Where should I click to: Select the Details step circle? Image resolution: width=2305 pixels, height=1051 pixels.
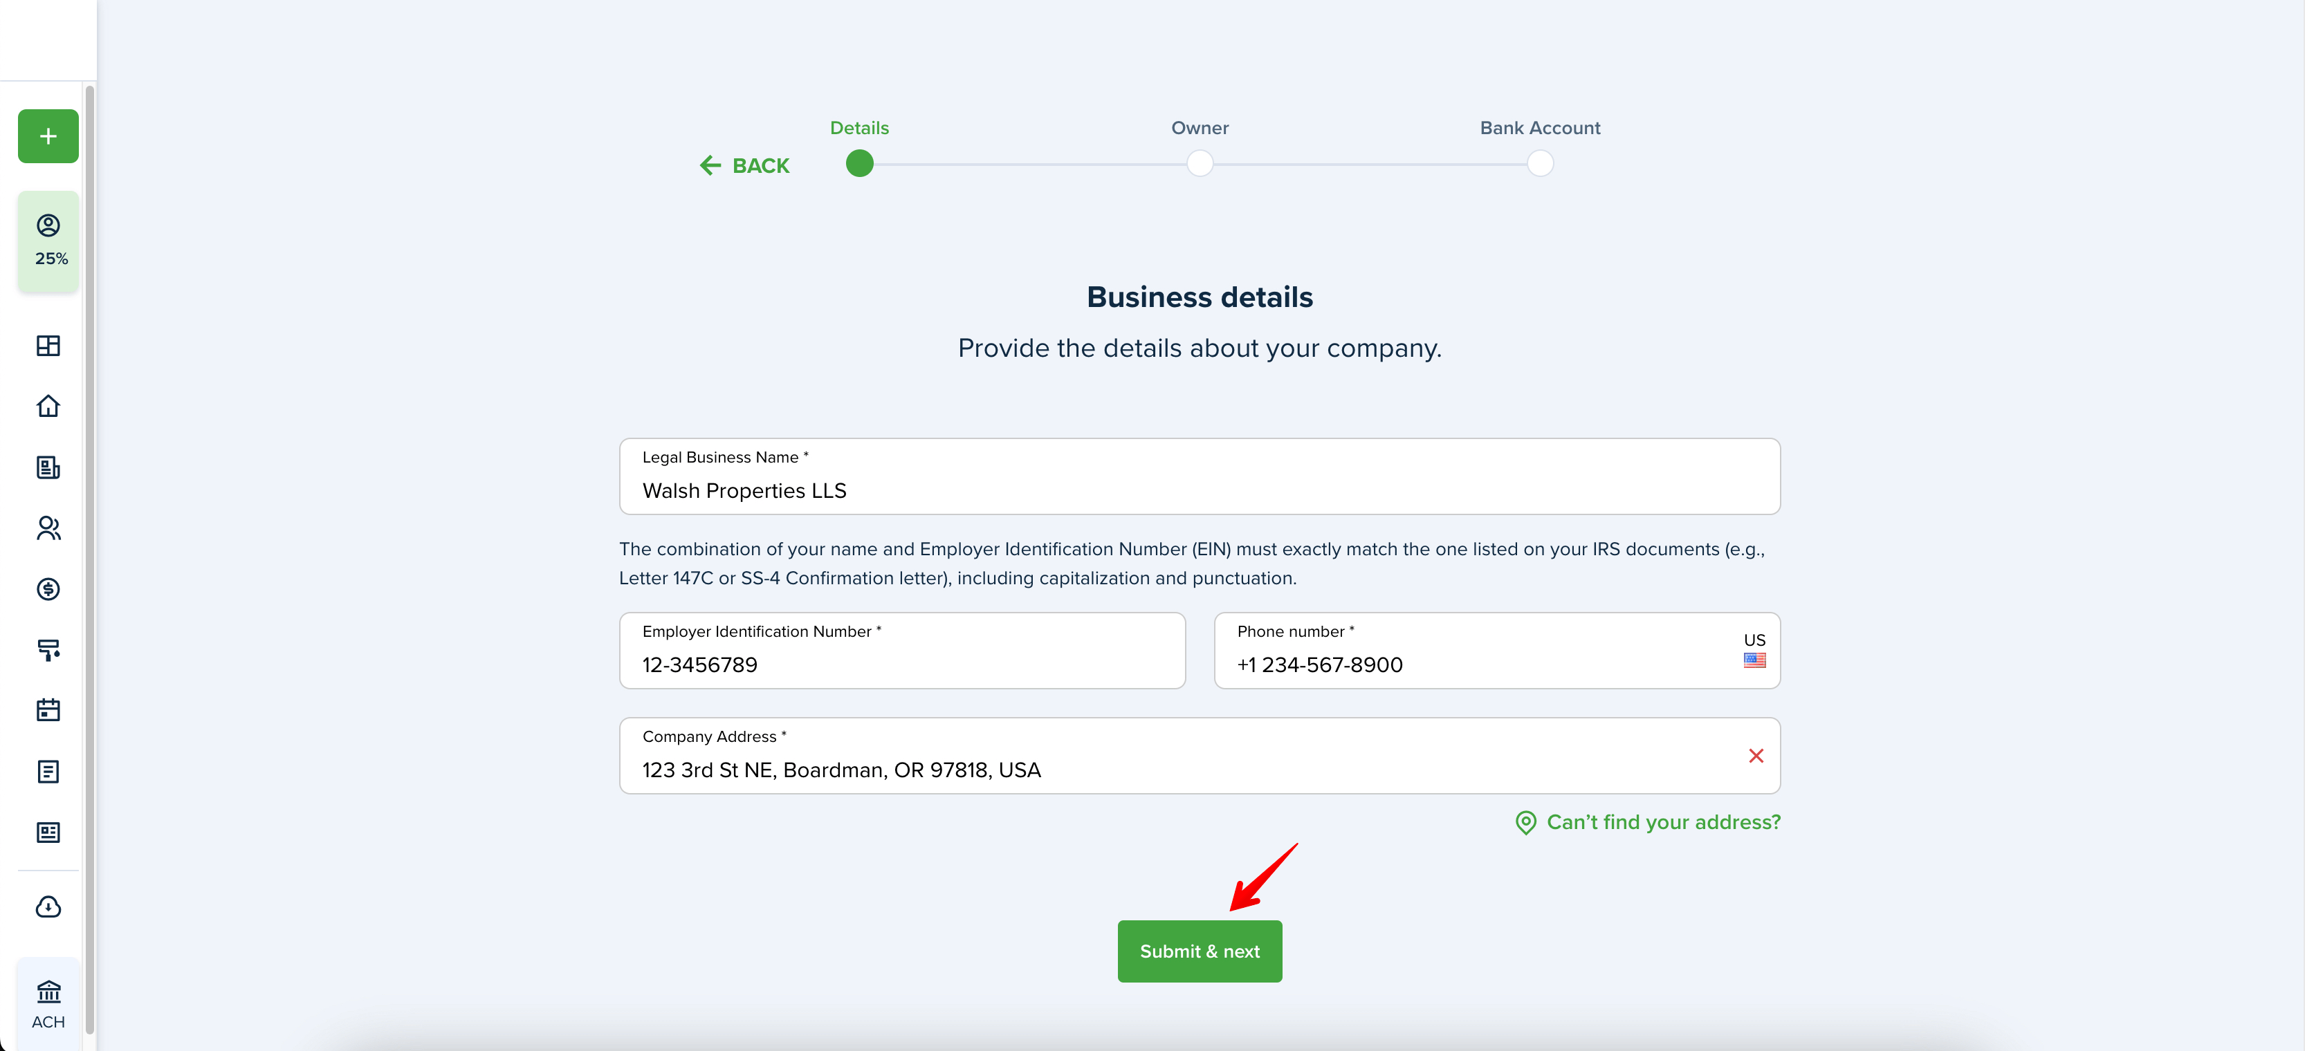859,164
